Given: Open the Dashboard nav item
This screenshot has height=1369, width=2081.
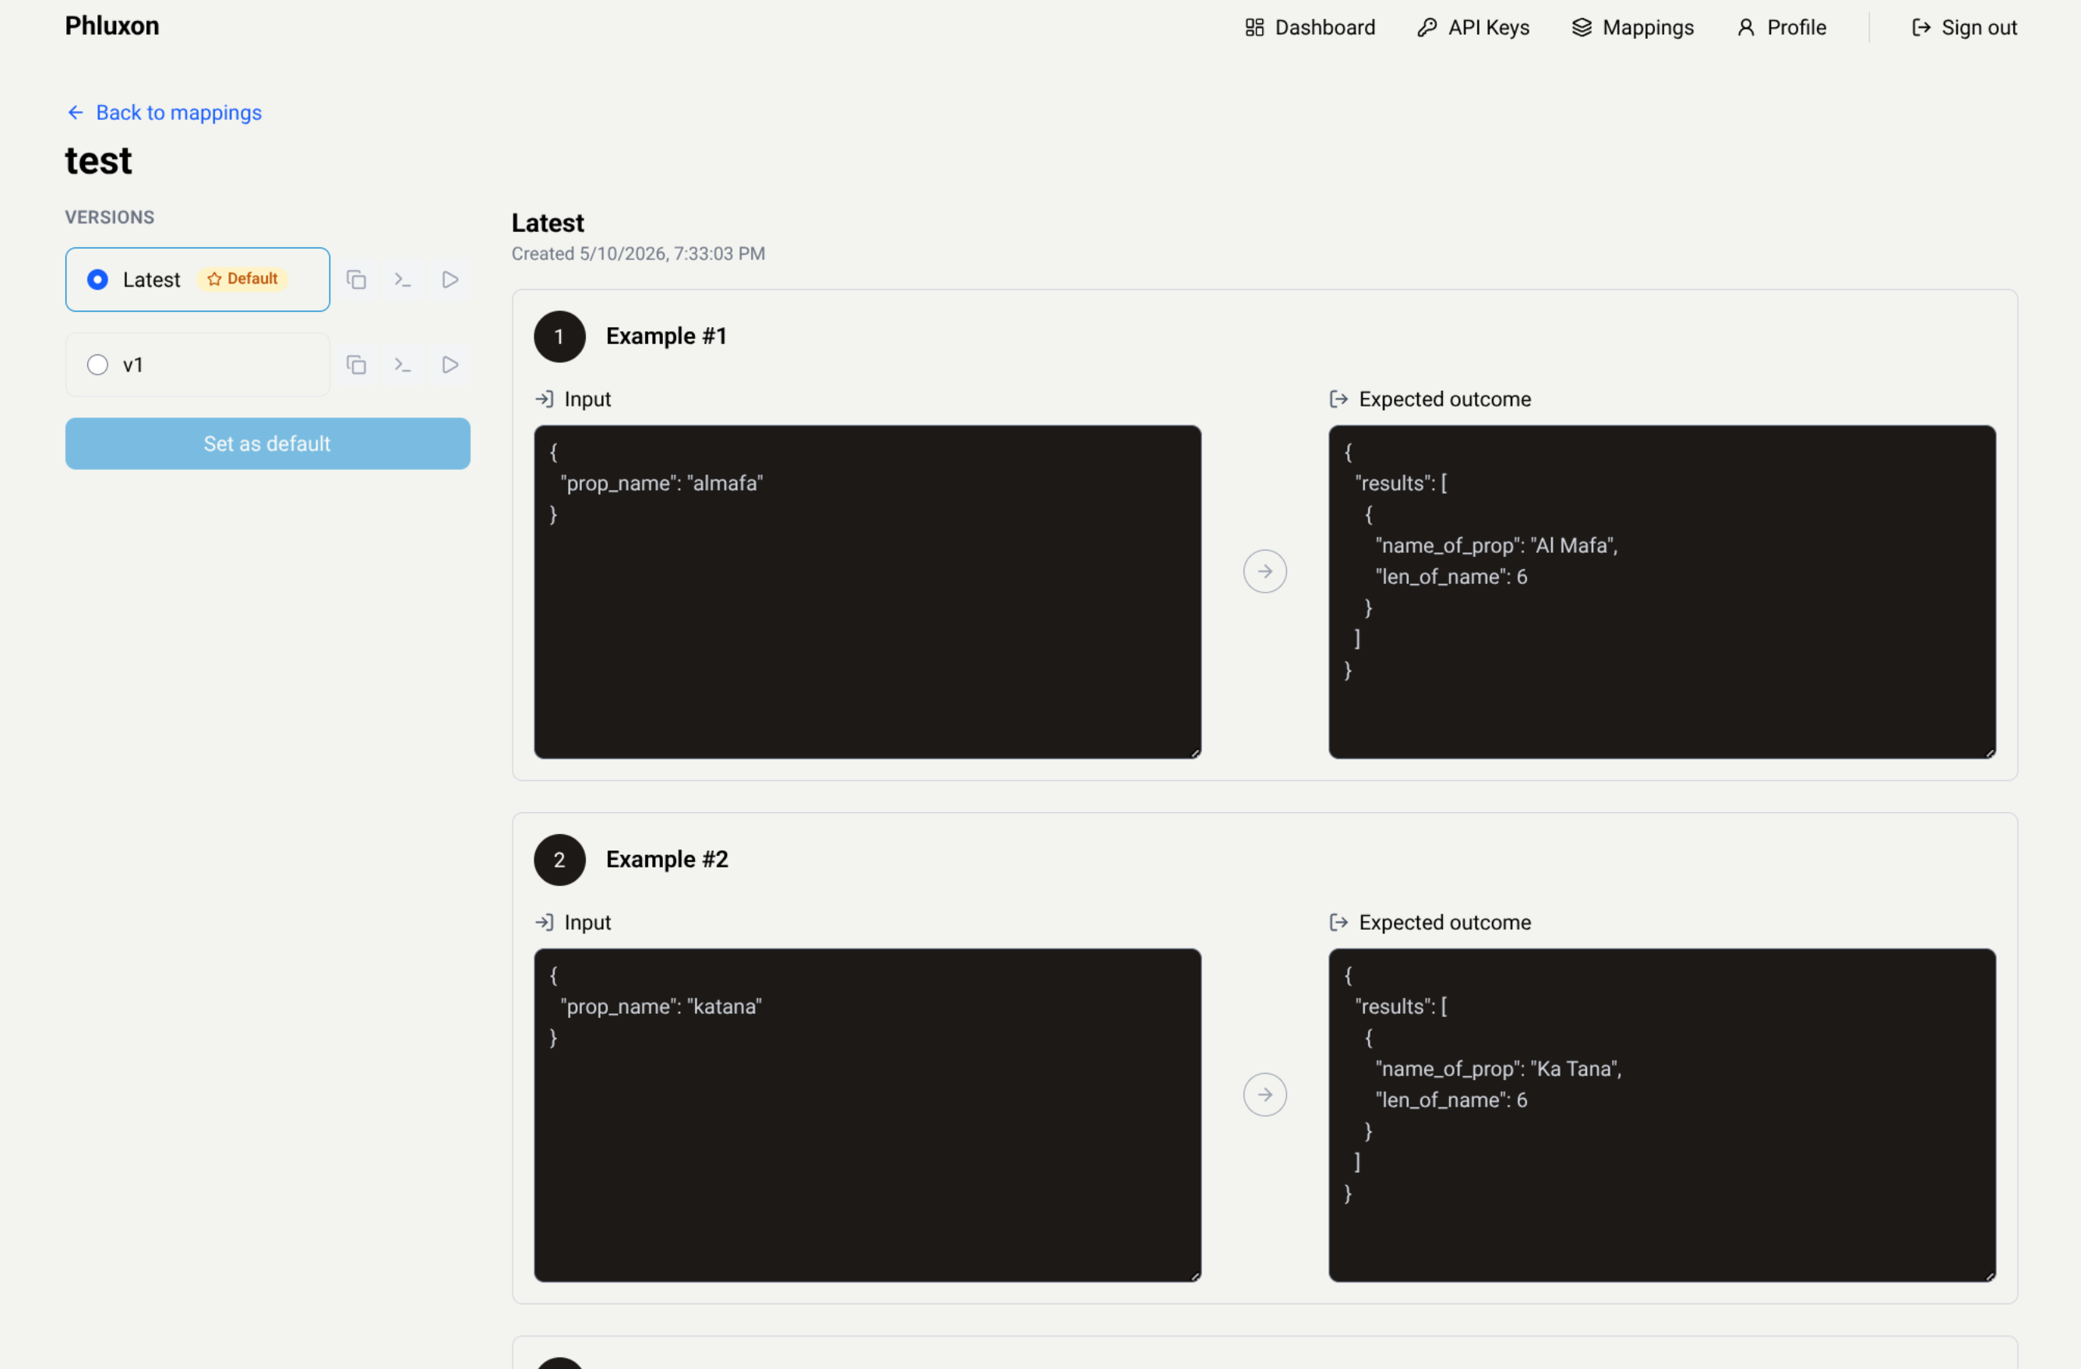Looking at the screenshot, I should [x=1310, y=28].
